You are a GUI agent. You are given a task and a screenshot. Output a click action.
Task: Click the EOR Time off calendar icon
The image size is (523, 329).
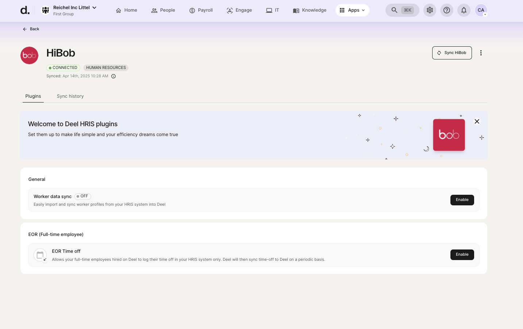click(x=40, y=255)
